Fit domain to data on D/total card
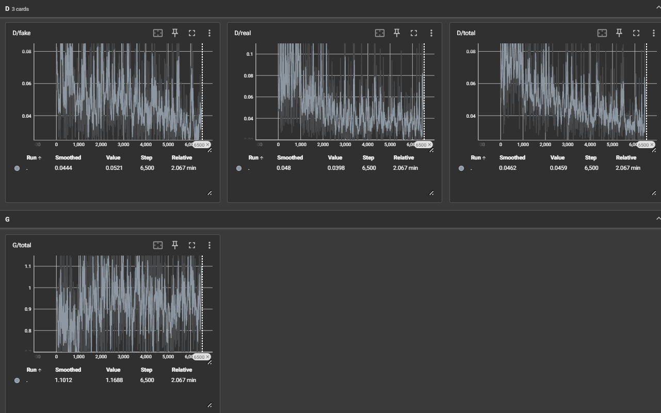This screenshot has width=661, height=413. tap(602, 33)
